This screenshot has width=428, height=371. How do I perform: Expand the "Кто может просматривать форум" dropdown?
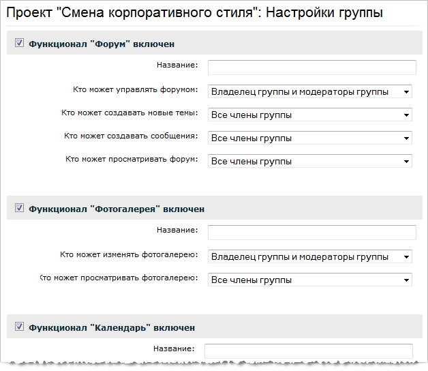coord(309,161)
